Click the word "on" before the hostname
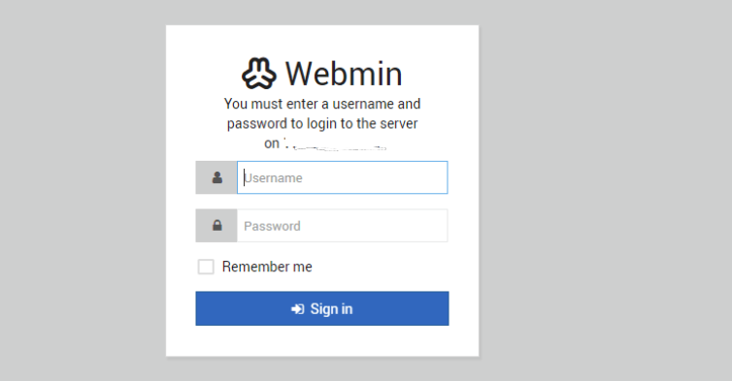The width and height of the screenshot is (732, 381). click(272, 143)
